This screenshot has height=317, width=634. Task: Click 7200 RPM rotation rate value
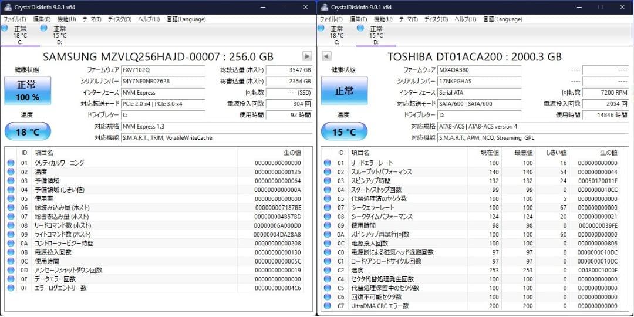(x=606, y=92)
